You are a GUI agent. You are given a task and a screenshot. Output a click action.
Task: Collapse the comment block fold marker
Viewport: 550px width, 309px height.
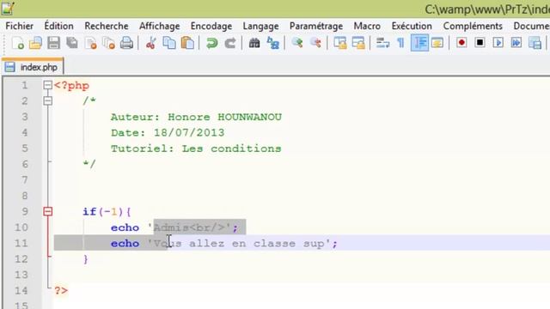48,101
